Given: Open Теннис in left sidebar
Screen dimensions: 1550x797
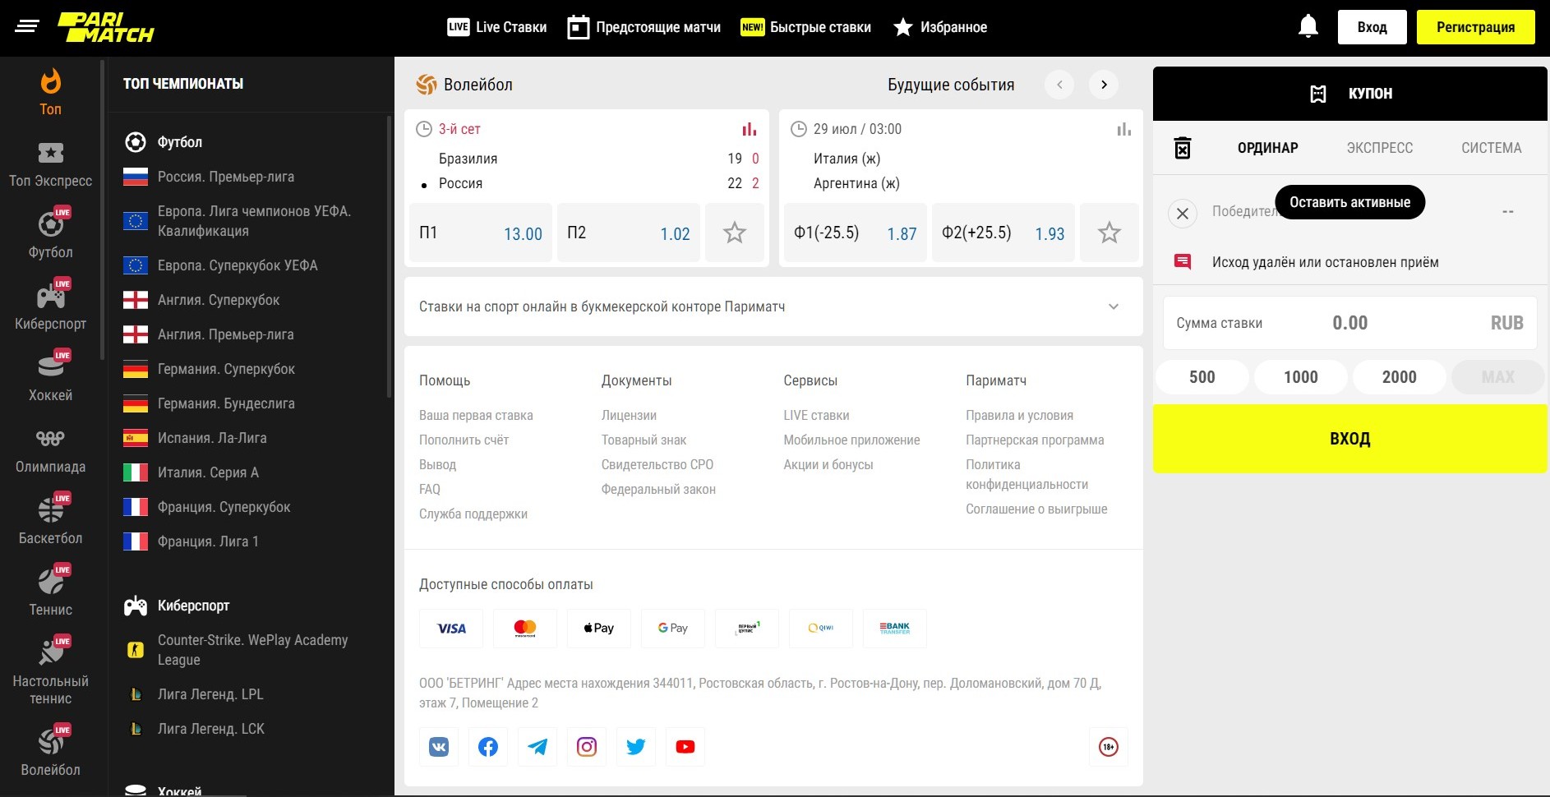Looking at the screenshot, I should (x=51, y=592).
